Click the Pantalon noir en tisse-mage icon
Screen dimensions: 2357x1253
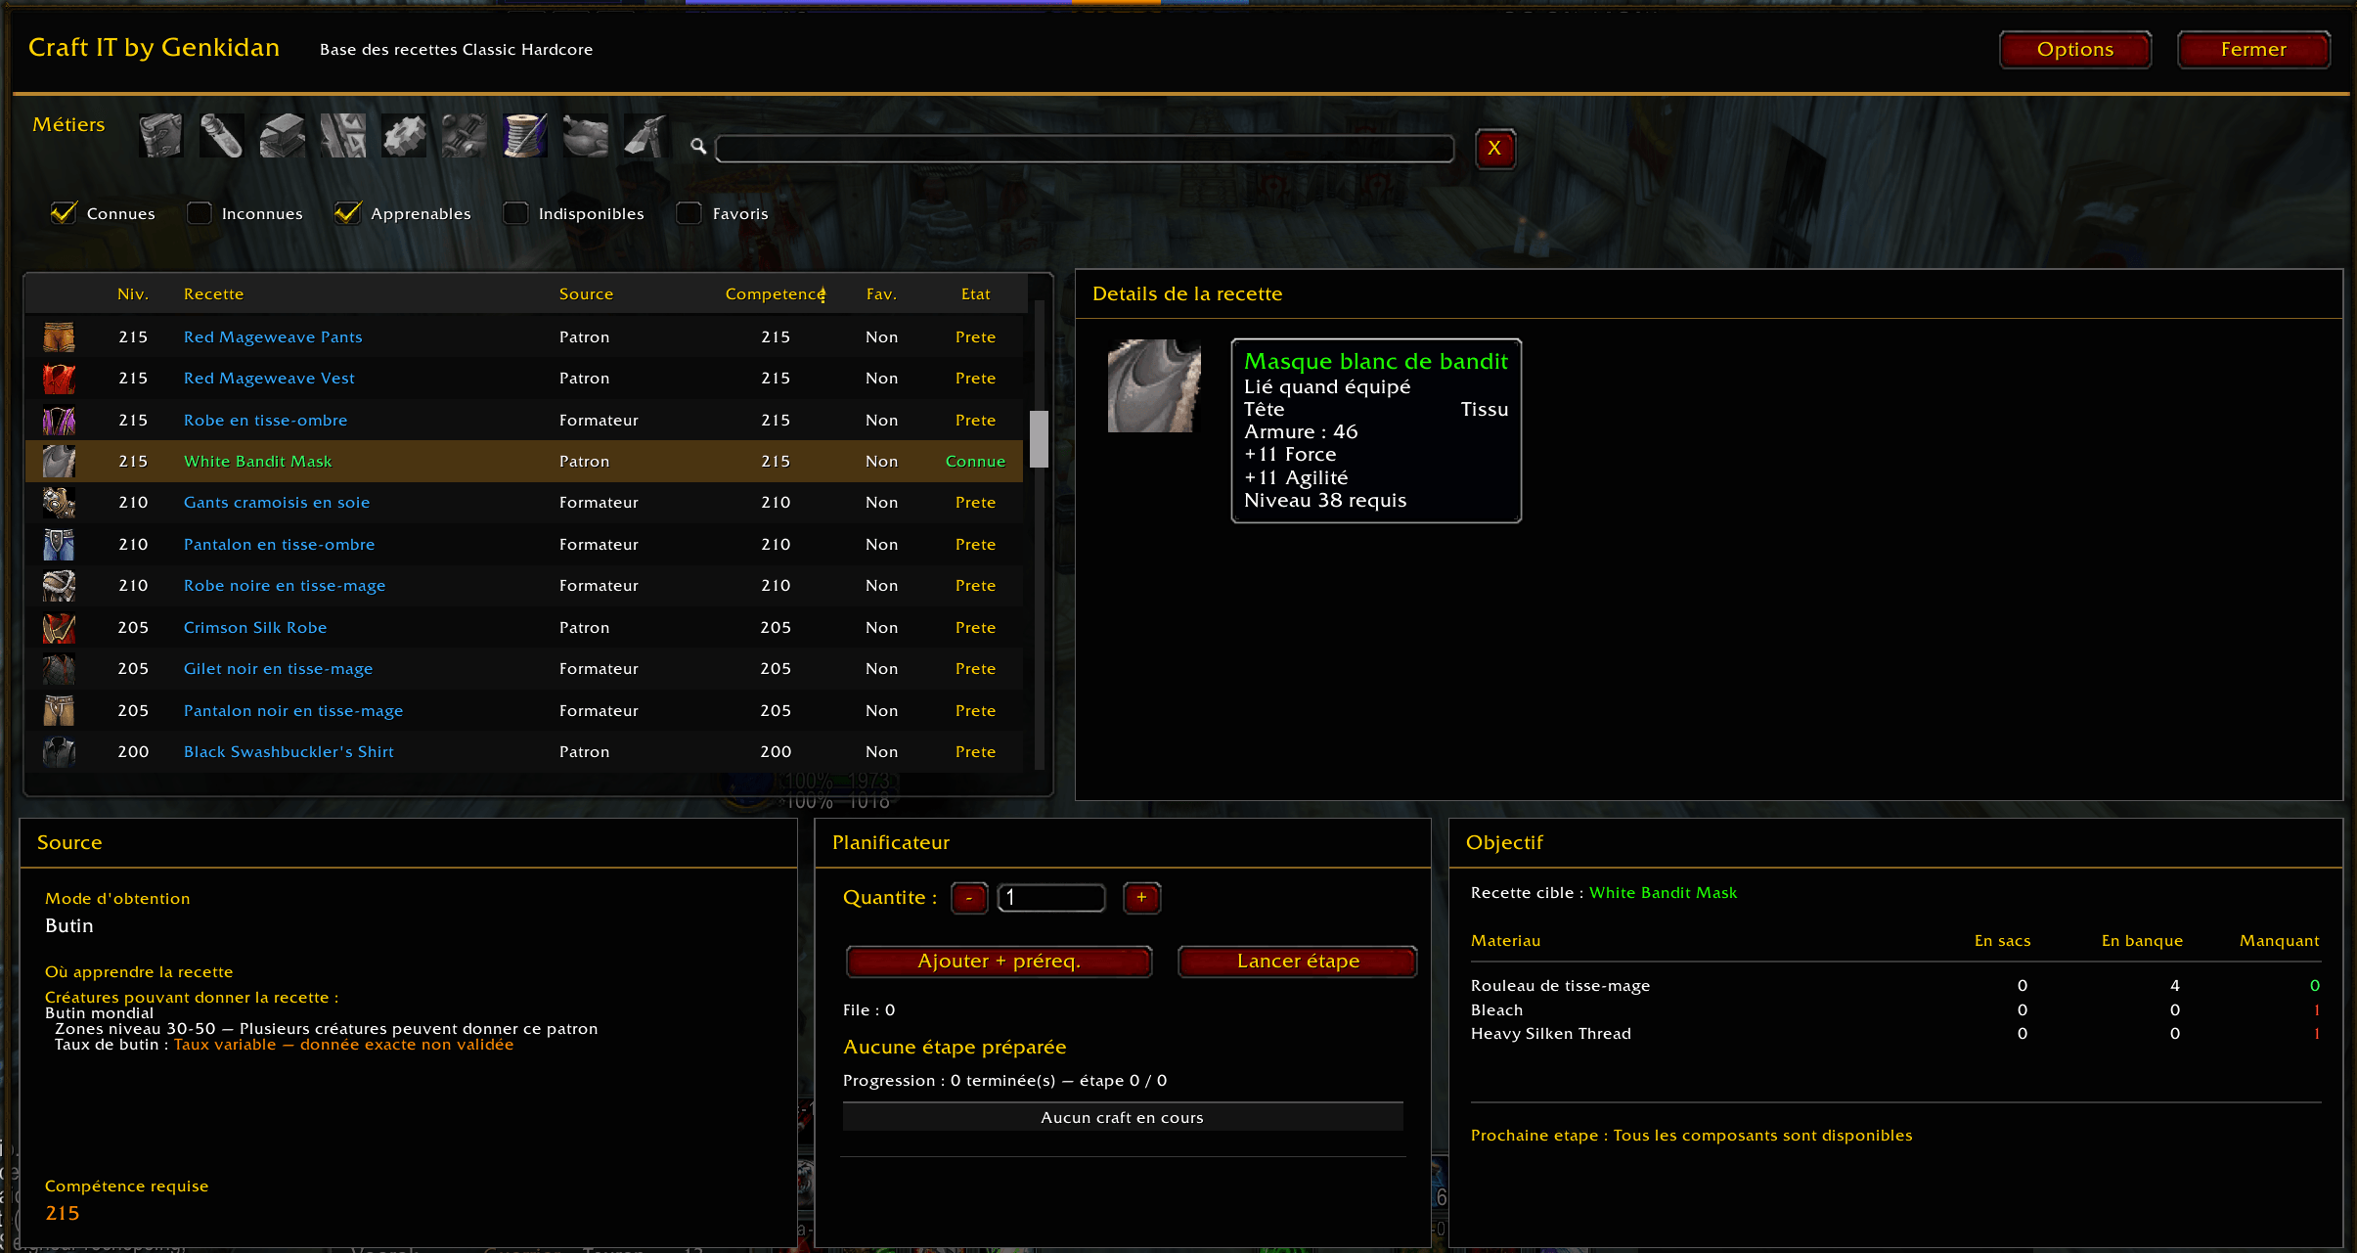pos(59,710)
